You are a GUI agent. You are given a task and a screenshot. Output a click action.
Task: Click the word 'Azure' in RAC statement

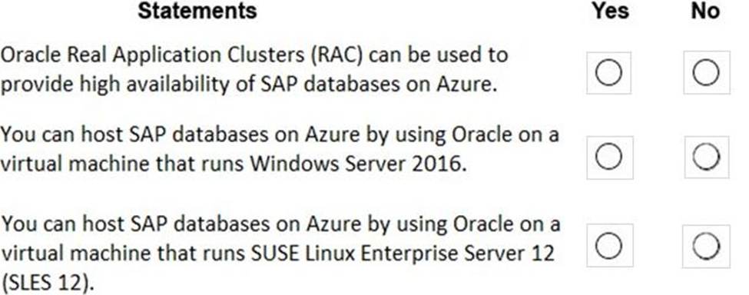click(x=466, y=85)
